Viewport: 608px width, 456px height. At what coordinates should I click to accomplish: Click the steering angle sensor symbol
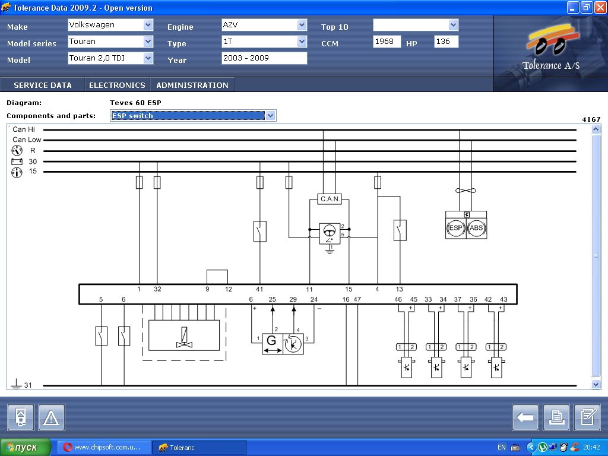click(330, 233)
